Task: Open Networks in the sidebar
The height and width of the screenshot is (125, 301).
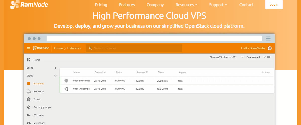Action: (39, 92)
